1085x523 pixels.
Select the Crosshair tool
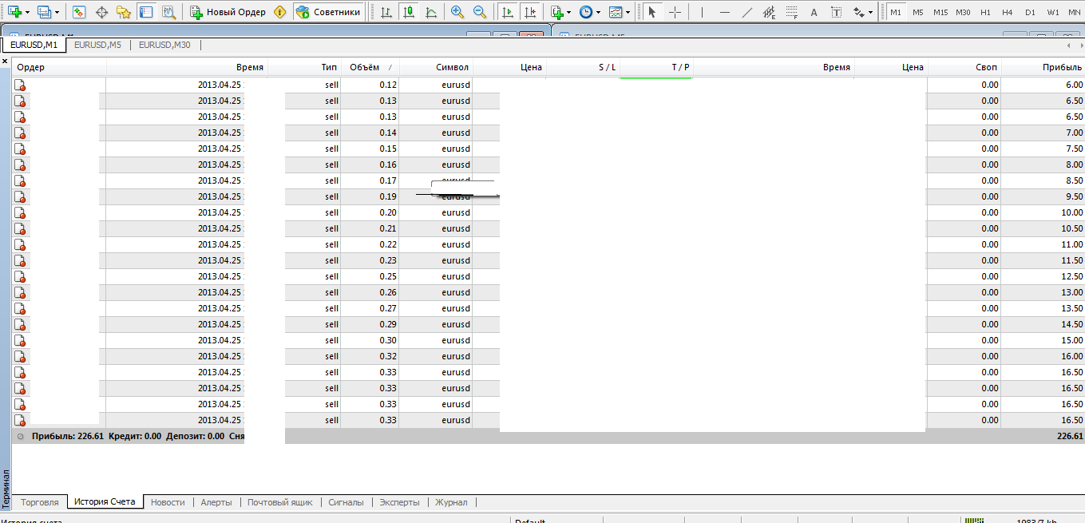coord(675,12)
